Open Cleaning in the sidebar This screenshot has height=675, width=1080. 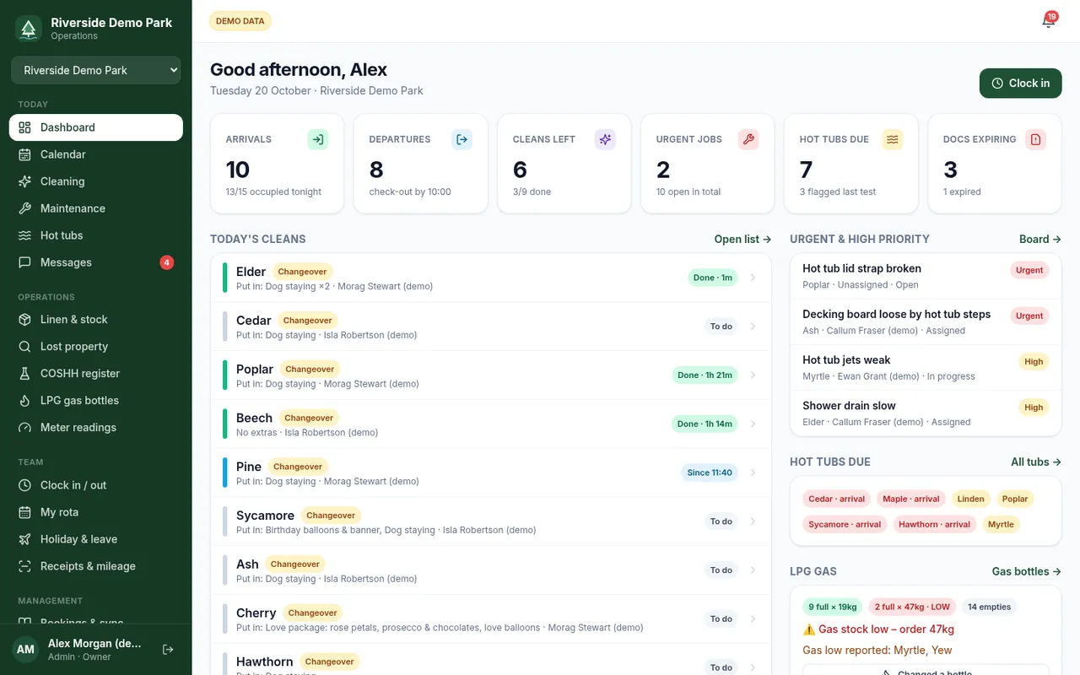tap(96, 181)
